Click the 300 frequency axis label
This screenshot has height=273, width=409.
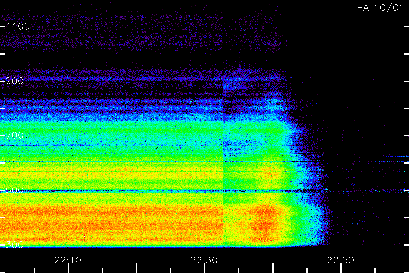(15, 245)
